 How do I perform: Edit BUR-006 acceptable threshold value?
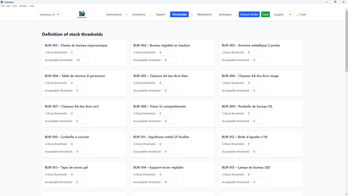tap(259, 91)
